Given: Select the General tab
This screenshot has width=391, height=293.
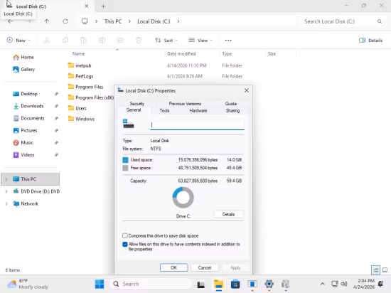Looking at the screenshot, I should click(x=134, y=110).
